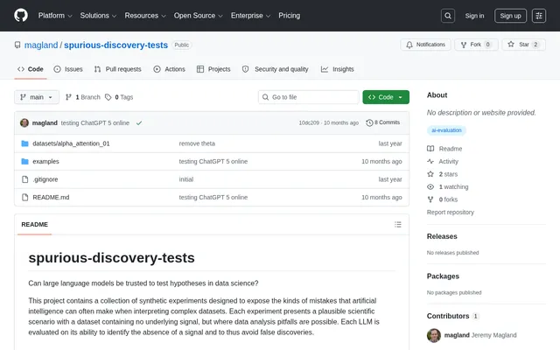Open the 0 forks link
Viewport: 560px width, 350px height.
tap(448, 199)
